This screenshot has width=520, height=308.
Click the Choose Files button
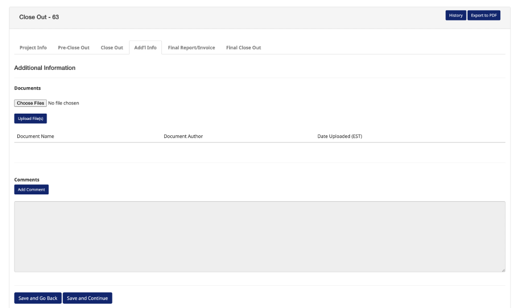pyautogui.click(x=30, y=103)
